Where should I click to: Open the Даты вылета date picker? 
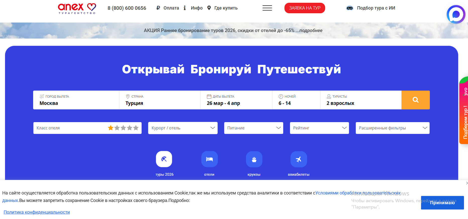tap(236, 100)
